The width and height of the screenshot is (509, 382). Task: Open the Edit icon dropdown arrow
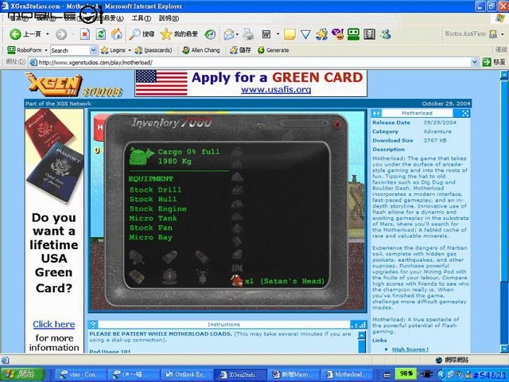tap(278, 33)
